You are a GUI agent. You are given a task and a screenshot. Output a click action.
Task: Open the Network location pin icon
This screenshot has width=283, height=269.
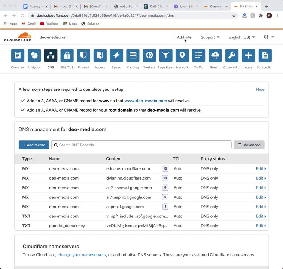click(x=182, y=55)
